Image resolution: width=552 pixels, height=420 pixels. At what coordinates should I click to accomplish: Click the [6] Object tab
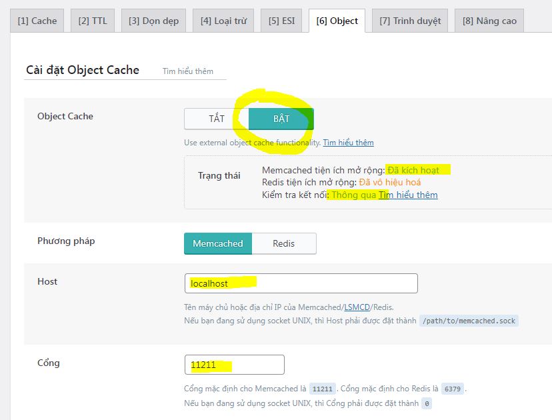[337, 21]
